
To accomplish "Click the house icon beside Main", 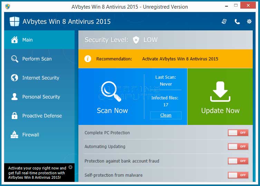I will click(x=15, y=40).
